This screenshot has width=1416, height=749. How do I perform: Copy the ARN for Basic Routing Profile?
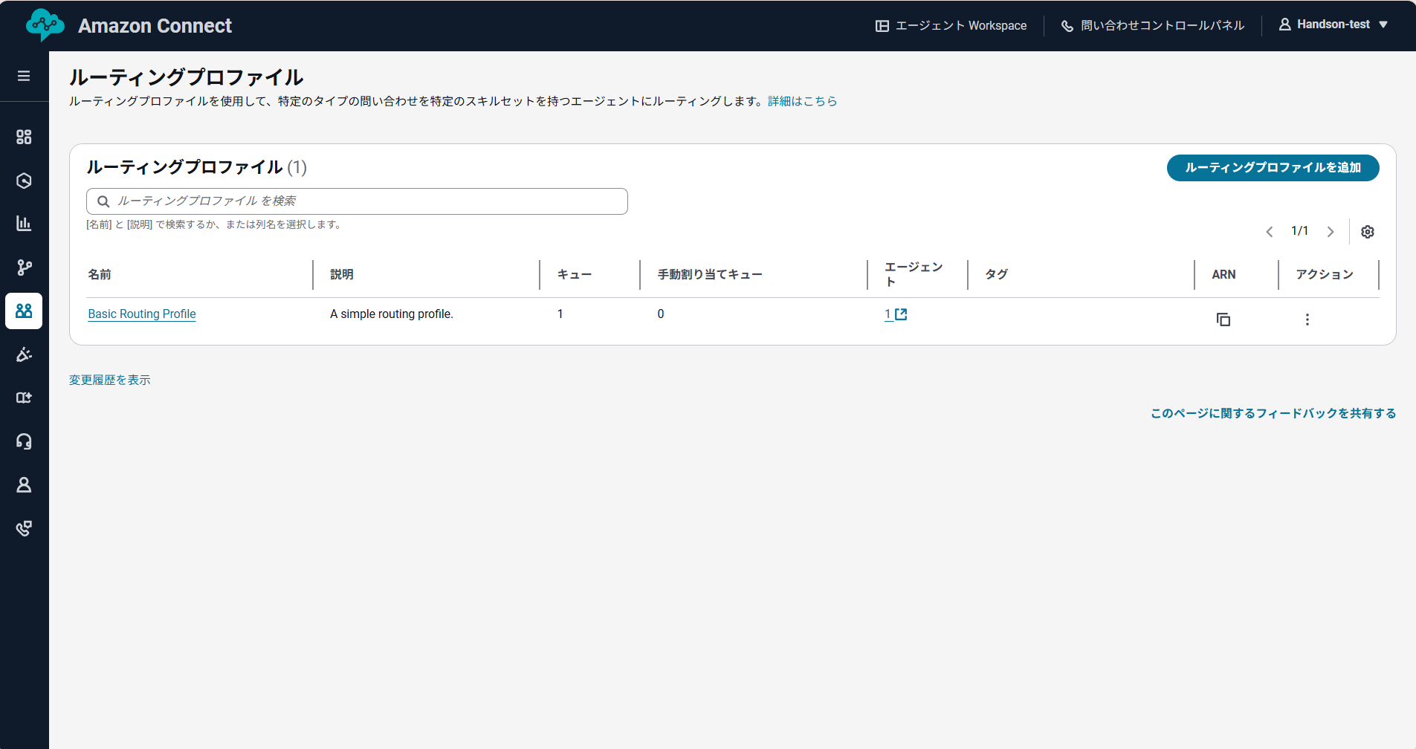(1223, 320)
